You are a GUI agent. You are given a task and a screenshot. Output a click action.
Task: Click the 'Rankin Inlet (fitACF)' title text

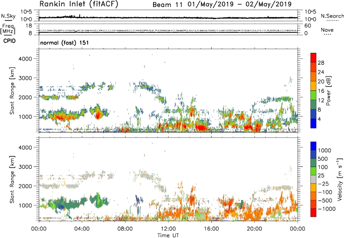(x=79, y=4)
